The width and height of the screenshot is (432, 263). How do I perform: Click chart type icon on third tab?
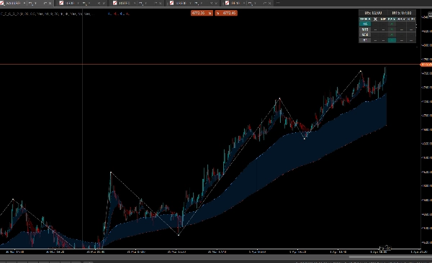point(141,3)
